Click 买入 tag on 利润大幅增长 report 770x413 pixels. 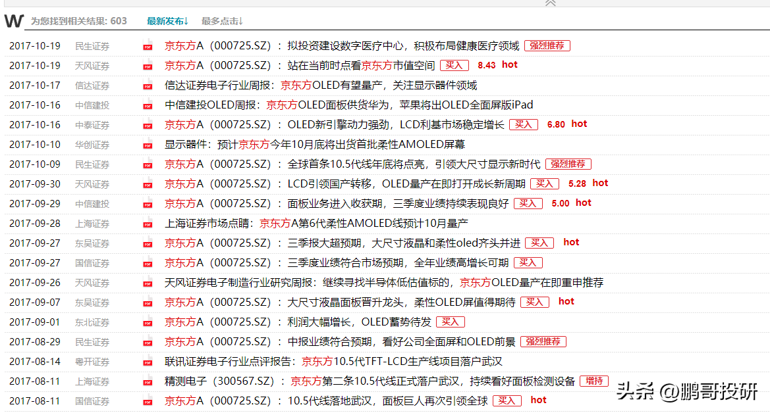point(451,322)
